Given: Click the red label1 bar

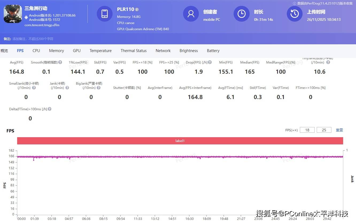Looking at the screenshot, I should tap(180, 141).
